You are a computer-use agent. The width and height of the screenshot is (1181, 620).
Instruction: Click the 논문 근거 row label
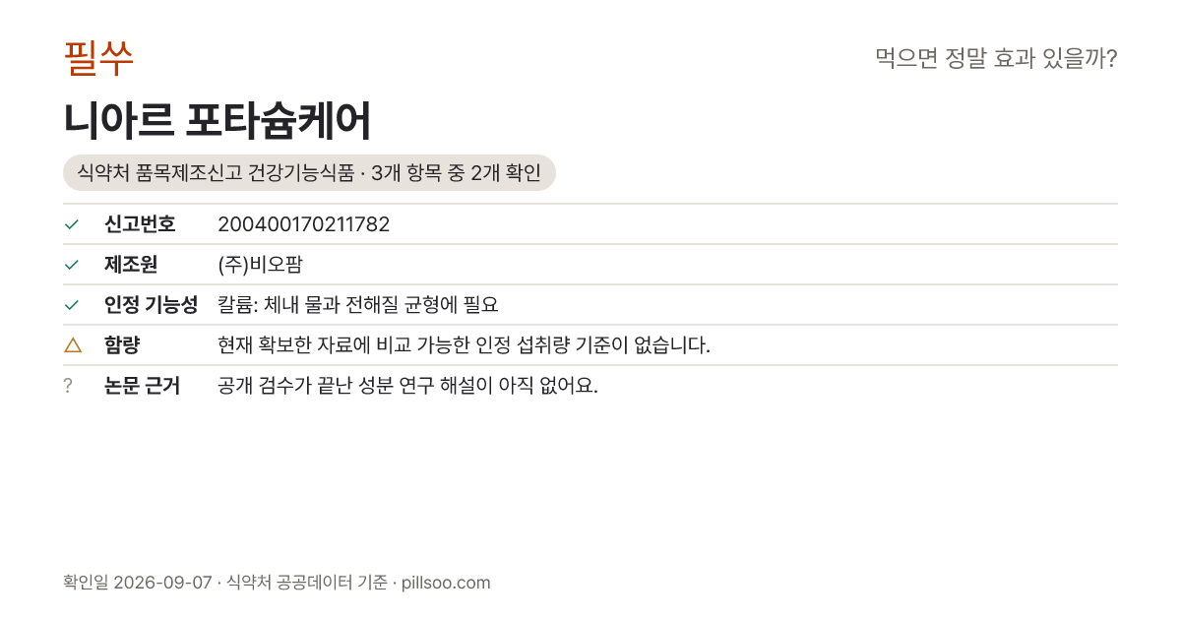[x=142, y=386]
